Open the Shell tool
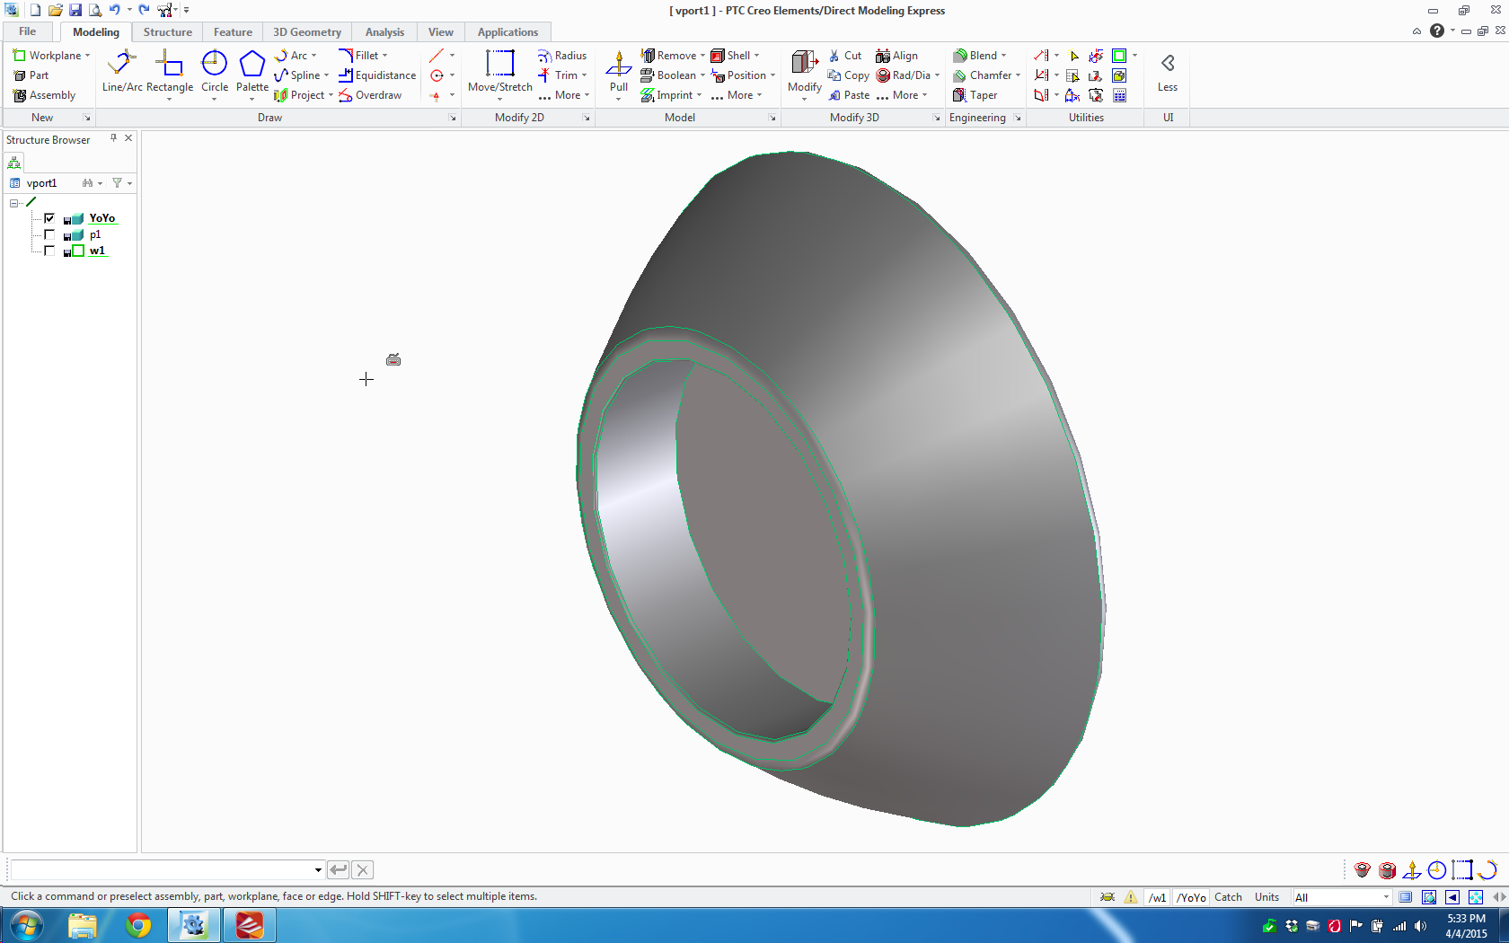 click(736, 55)
